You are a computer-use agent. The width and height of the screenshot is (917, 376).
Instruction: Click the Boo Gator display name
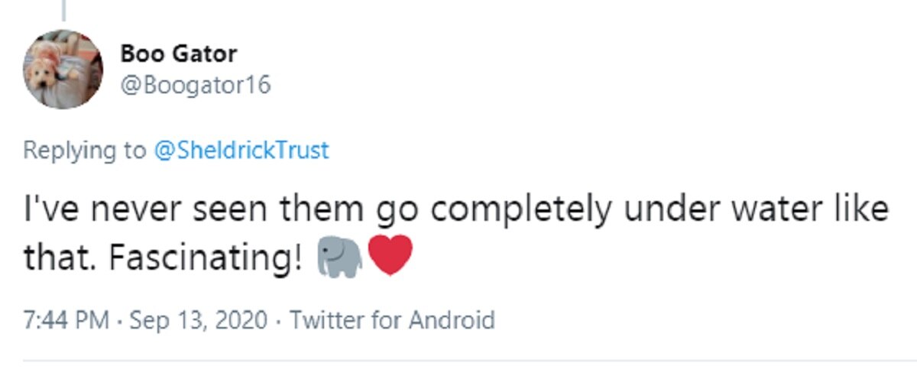(178, 54)
